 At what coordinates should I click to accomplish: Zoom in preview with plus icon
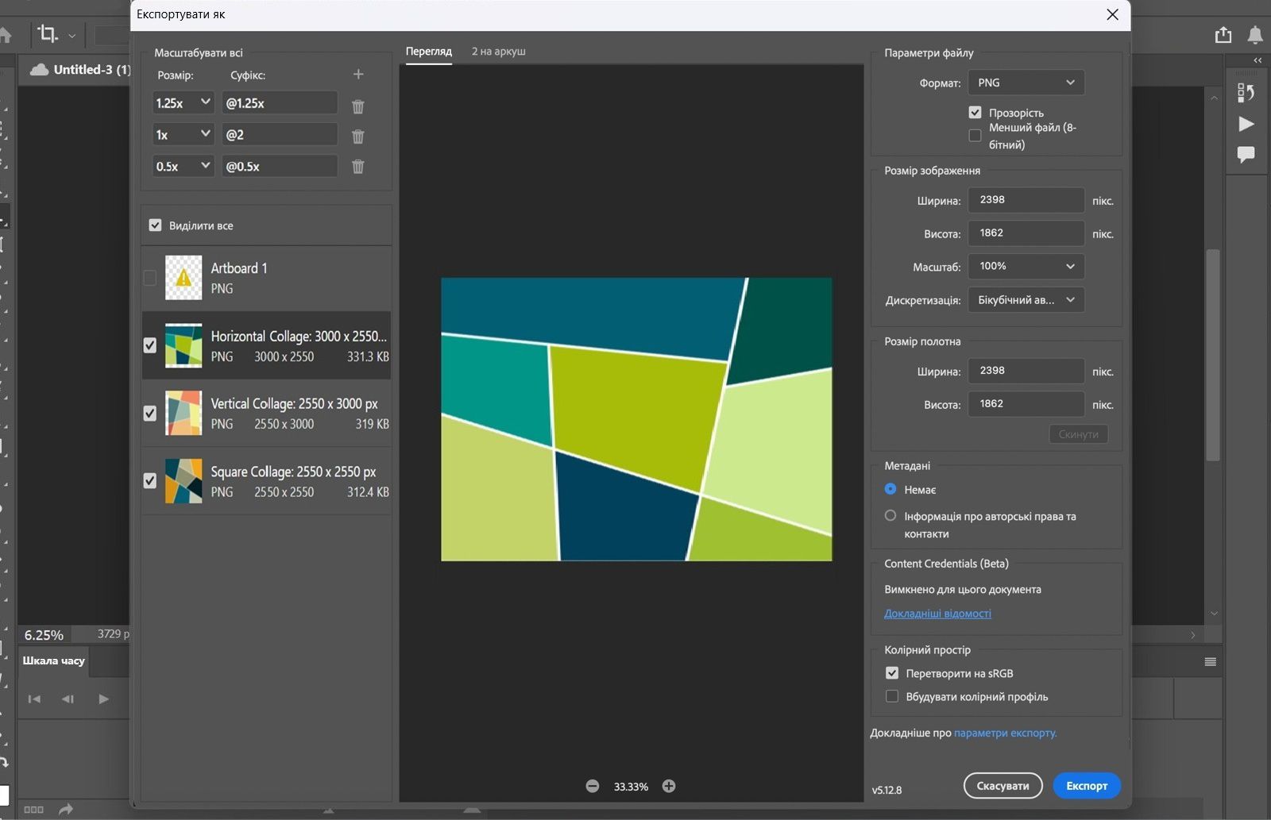669,786
